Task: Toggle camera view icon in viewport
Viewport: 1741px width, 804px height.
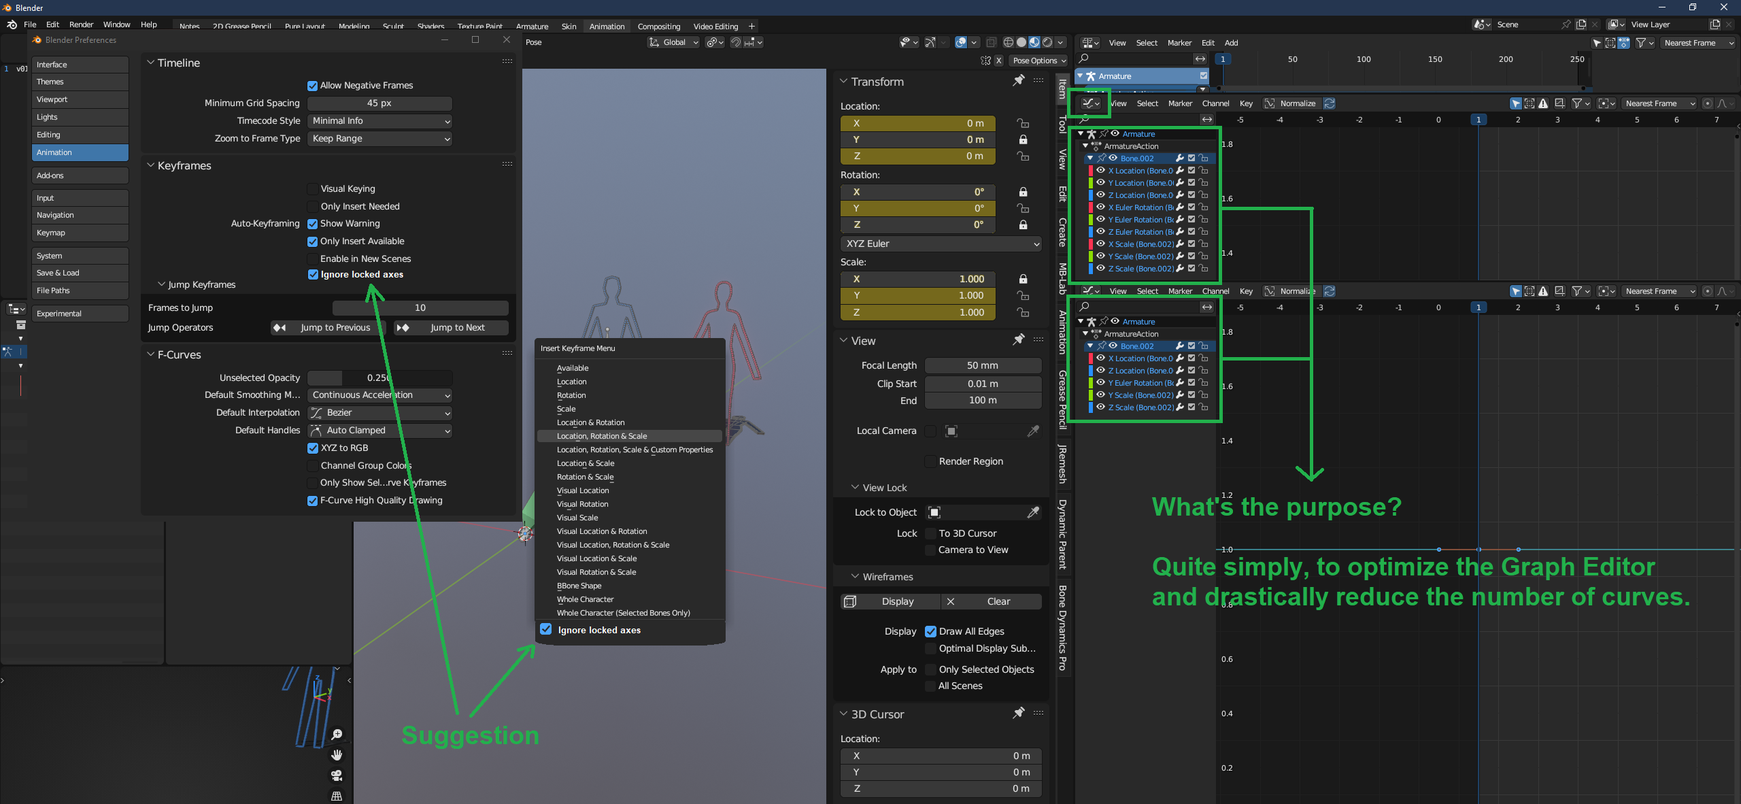Action: pyautogui.click(x=337, y=775)
